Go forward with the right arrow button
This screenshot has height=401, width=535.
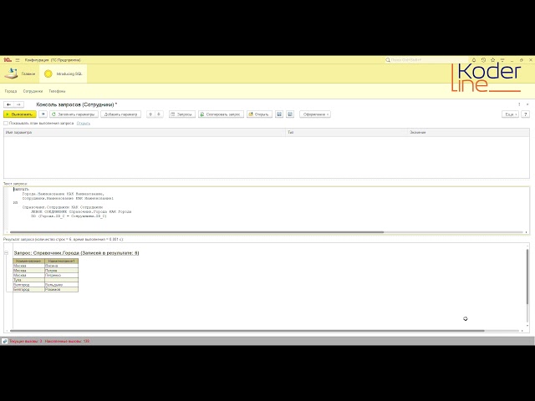[18, 104]
